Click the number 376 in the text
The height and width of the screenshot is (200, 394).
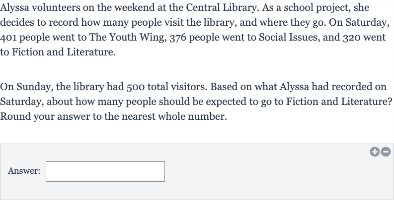[178, 38]
